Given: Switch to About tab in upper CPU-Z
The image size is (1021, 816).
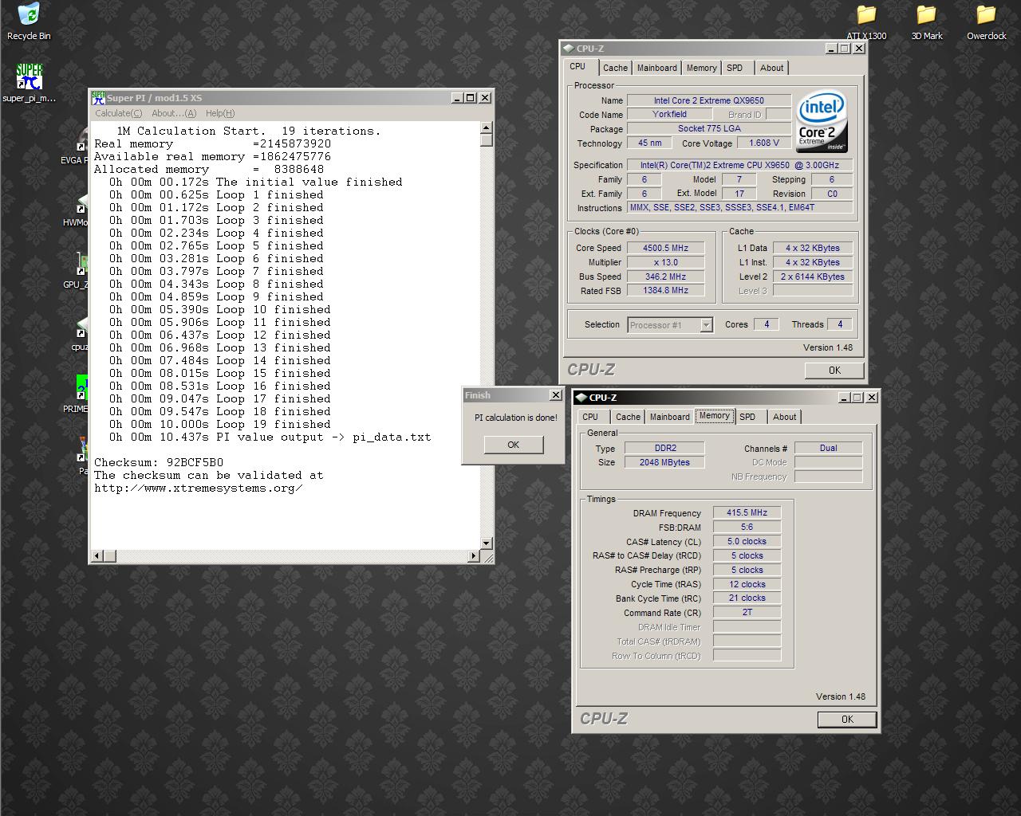Looking at the screenshot, I should click(771, 68).
